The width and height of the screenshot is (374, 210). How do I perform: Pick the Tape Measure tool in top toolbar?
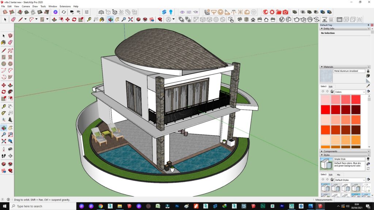coord(89,20)
